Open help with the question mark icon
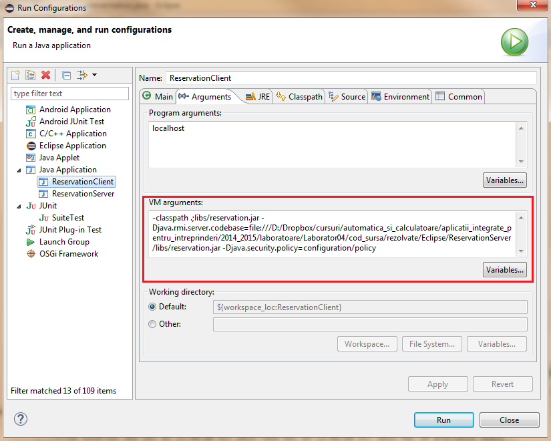The height and width of the screenshot is (441, 551). [x=21, y=419]
